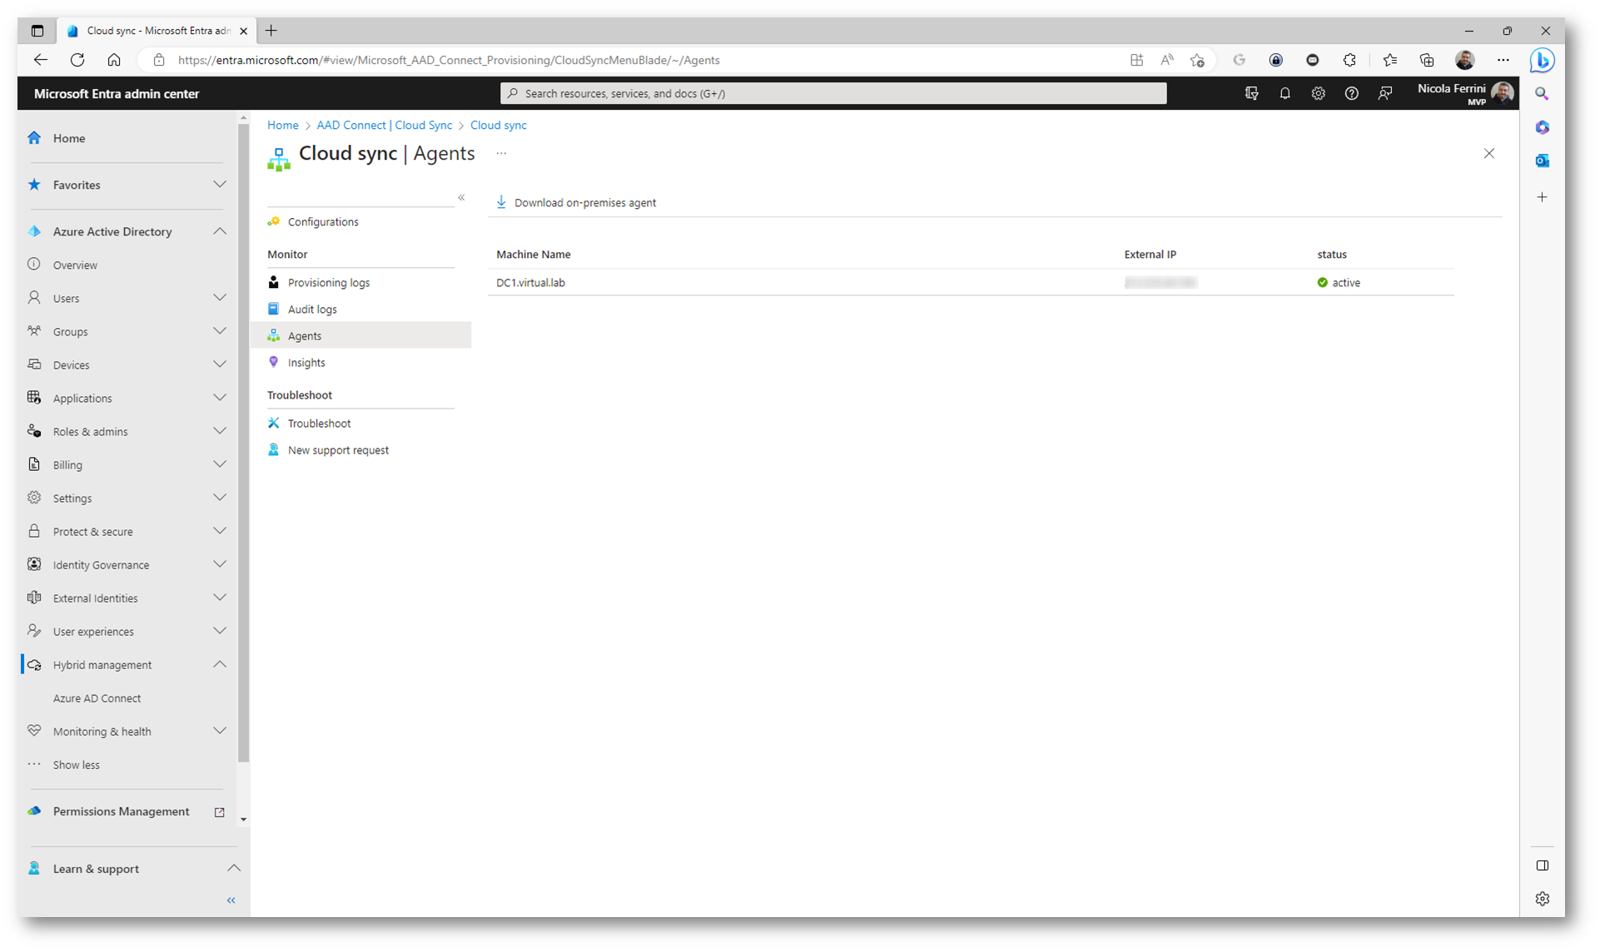Open the notifications bell icon
Viewport: 1600px width, 952px height.
[x=1284, y=93]
